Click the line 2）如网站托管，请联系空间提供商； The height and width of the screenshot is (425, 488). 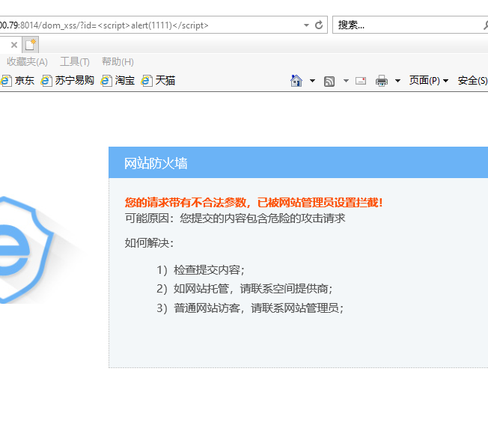pyautogui.click(x=245, y=289)
